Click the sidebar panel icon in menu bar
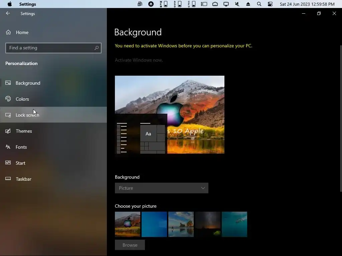The width and height of the screenshot is (342, 256). (x=204, y=4)
